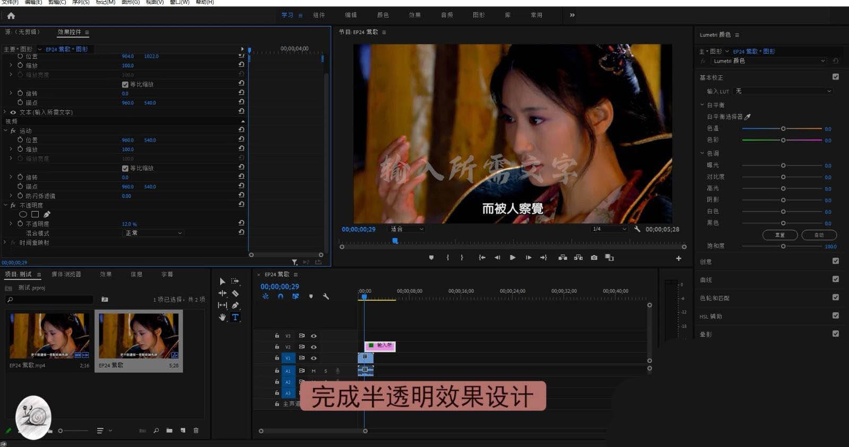Click the Lift button in Program monitor

[562, 258]
